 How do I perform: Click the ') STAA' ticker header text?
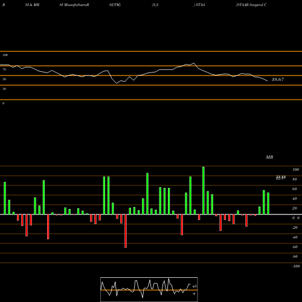(x=199, y=5)
